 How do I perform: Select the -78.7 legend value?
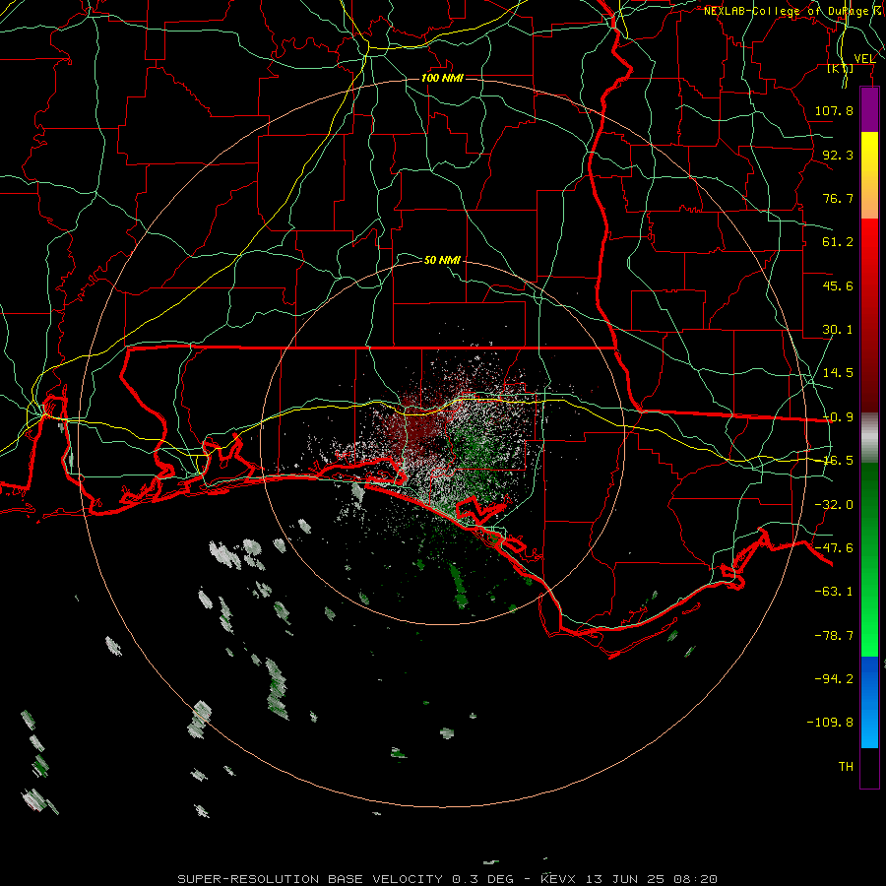(834, 636)
